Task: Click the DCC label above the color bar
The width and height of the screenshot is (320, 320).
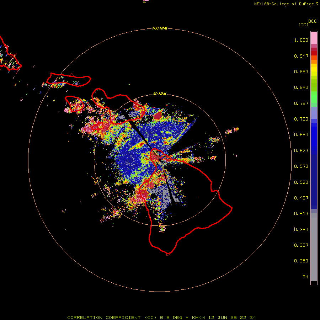Action: [312, 21]
